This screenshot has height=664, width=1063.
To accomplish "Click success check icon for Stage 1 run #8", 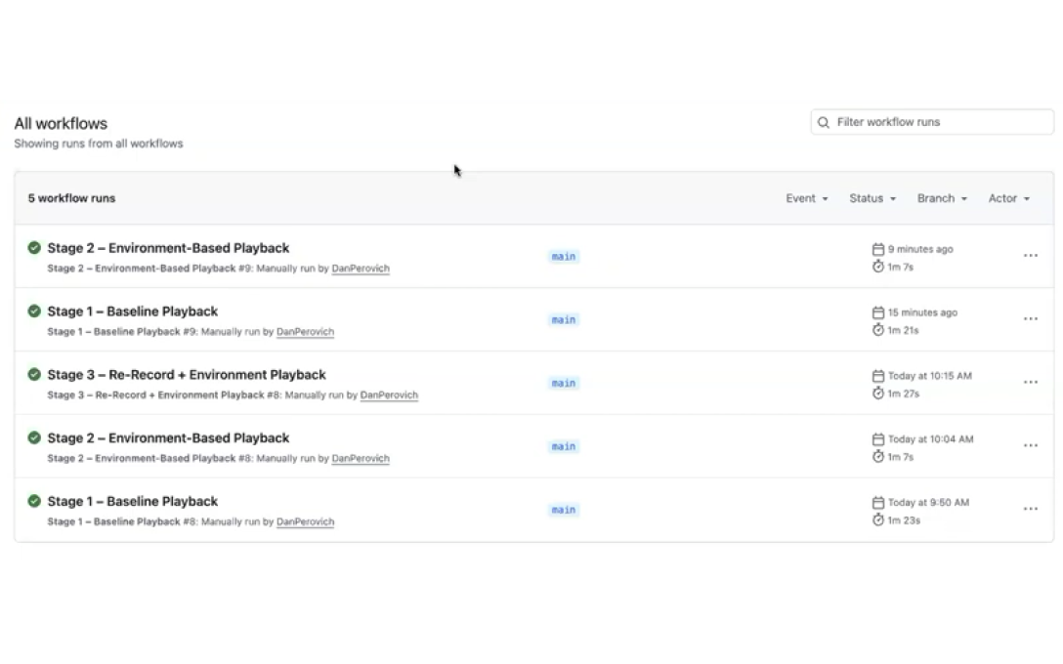I will tap(34, 501).
